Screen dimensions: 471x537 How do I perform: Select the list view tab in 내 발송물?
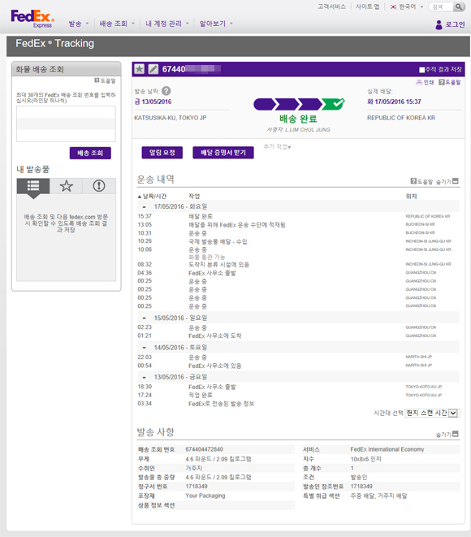coord(33,186)
